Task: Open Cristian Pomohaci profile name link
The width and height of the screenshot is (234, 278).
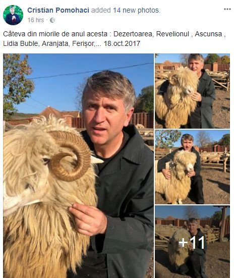Action: 58,10
